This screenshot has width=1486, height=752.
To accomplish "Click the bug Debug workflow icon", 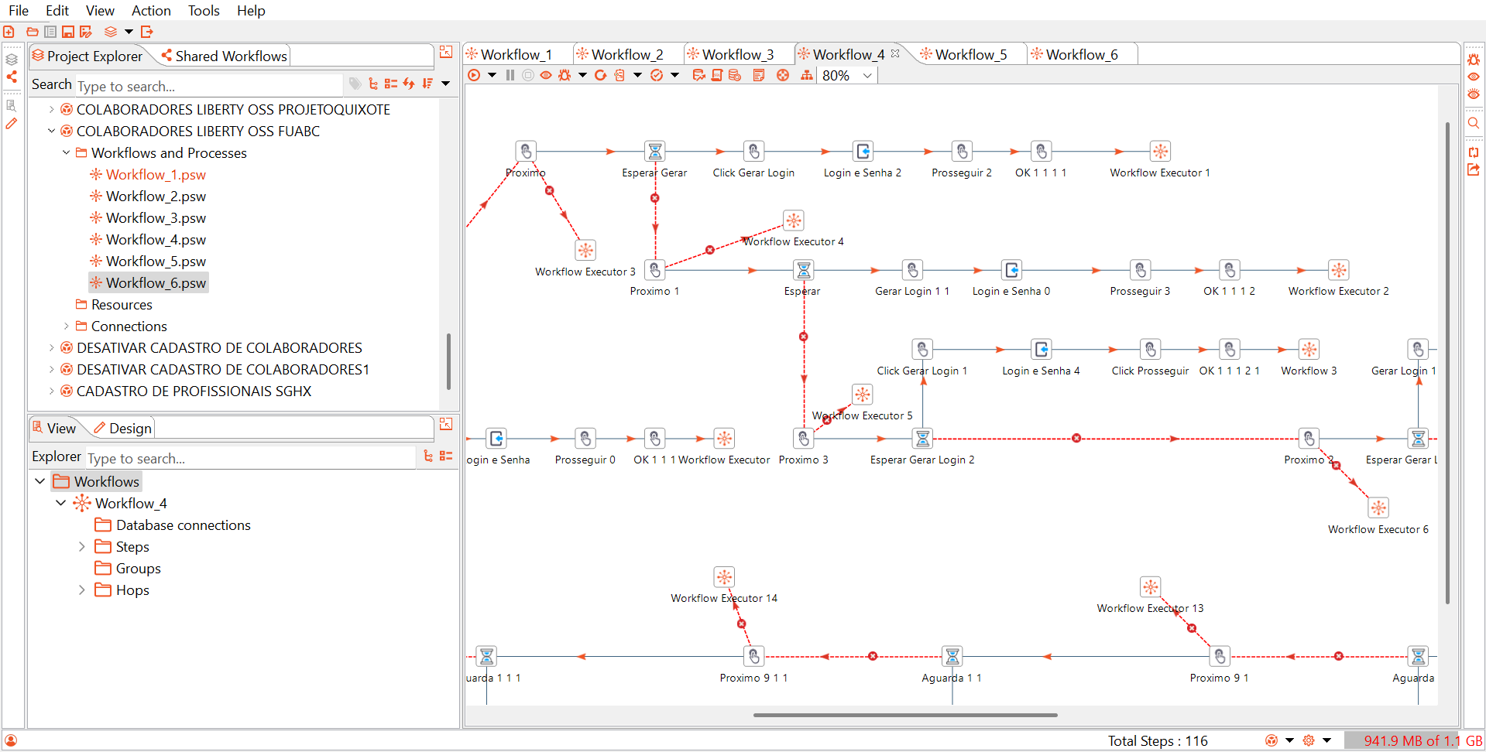I will click(565, 75).
